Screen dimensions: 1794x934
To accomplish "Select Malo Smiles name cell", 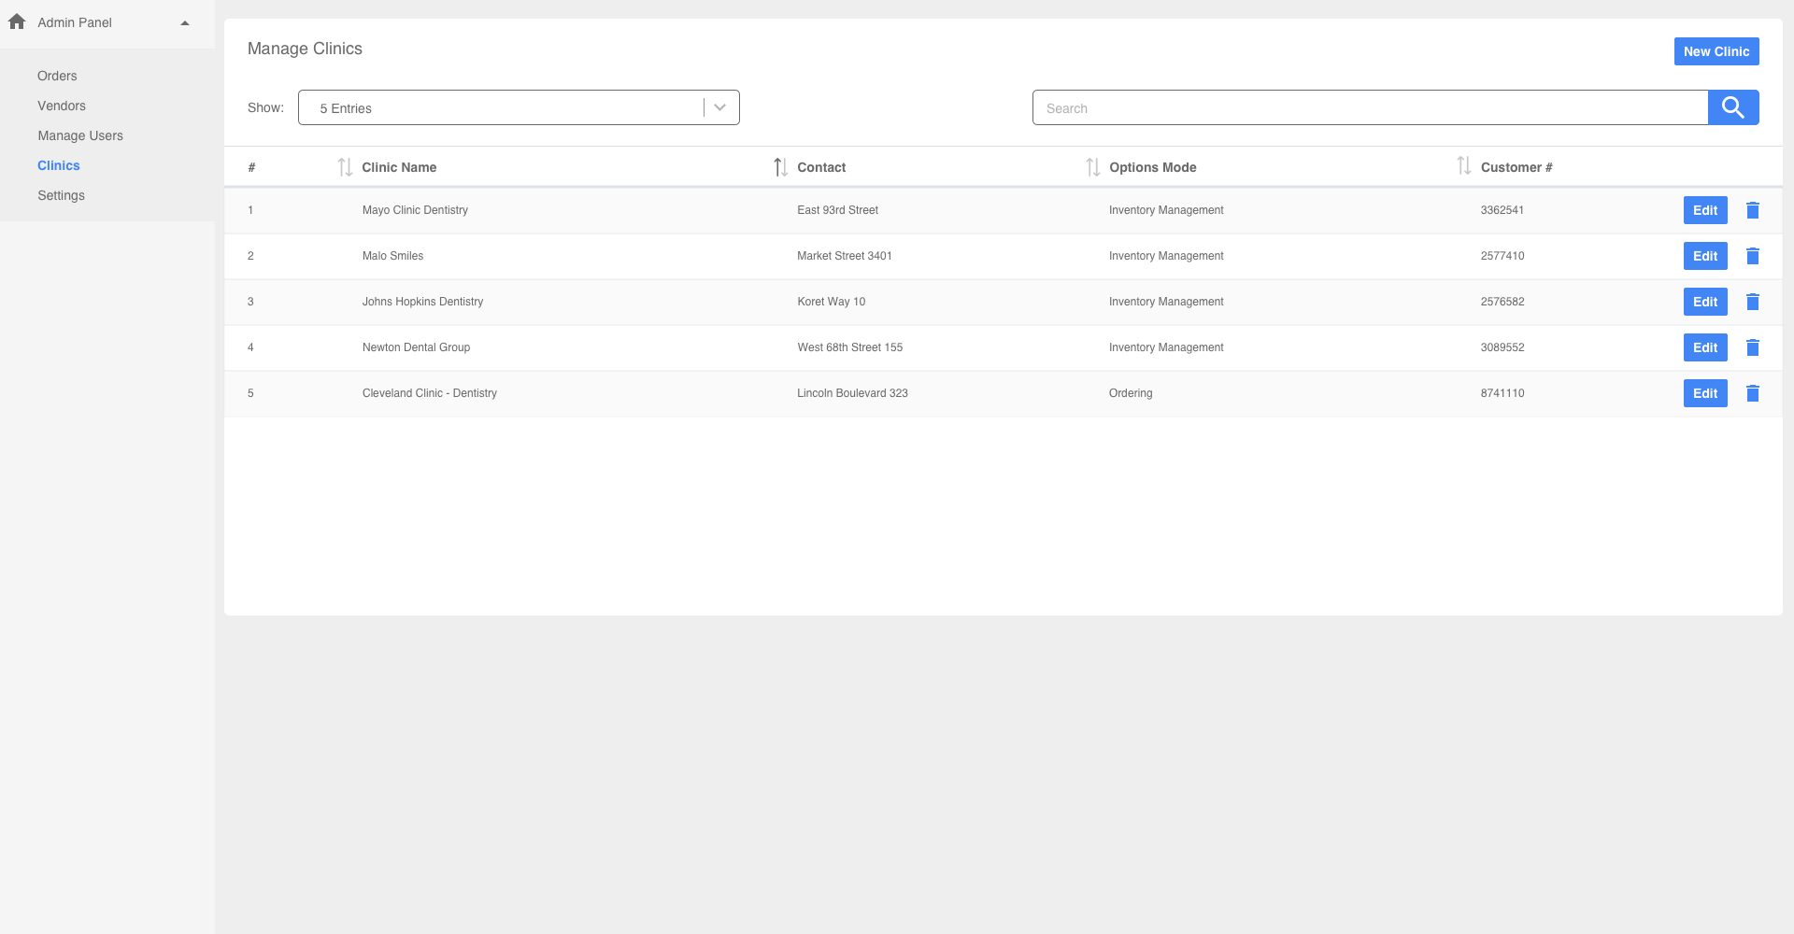I will pos(392,256).
